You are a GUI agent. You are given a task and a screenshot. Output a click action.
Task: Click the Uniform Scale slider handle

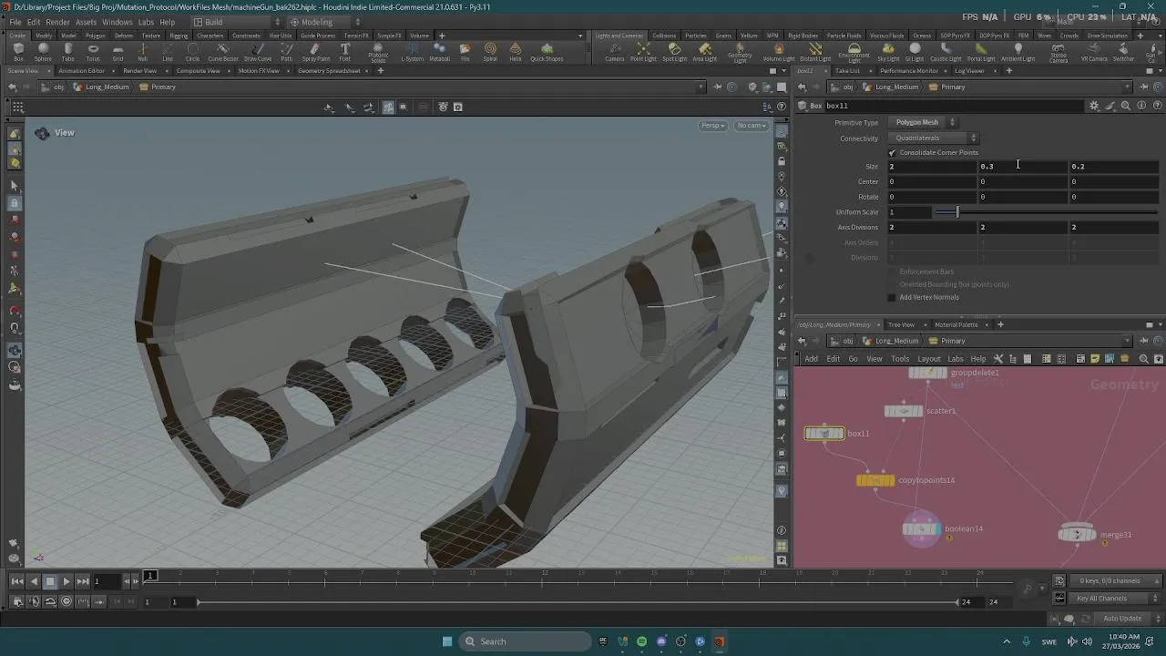tap(957, 212)
